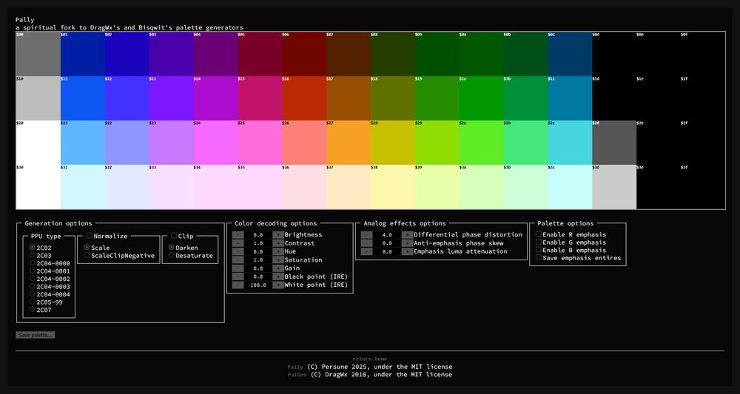Select the 2C03 PPU type
740x394 pixels.
[x=32, y=255]
